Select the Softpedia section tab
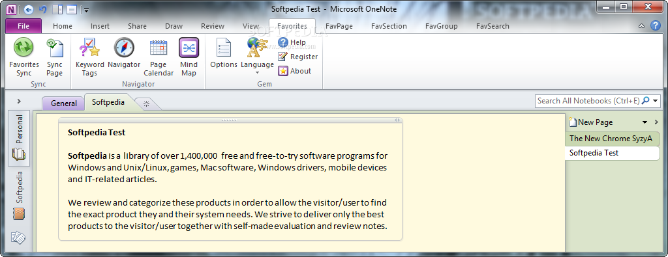This screenshot has width=668, height=257. click(108, 102)
